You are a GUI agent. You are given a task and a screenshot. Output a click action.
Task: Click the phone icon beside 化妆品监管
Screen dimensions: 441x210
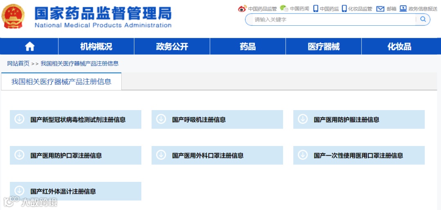point(344,9)
